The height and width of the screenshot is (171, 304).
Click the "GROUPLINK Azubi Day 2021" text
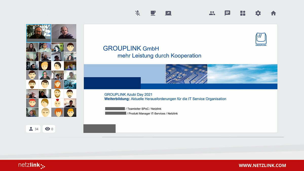pyautogui.click(x=128, y=94)
